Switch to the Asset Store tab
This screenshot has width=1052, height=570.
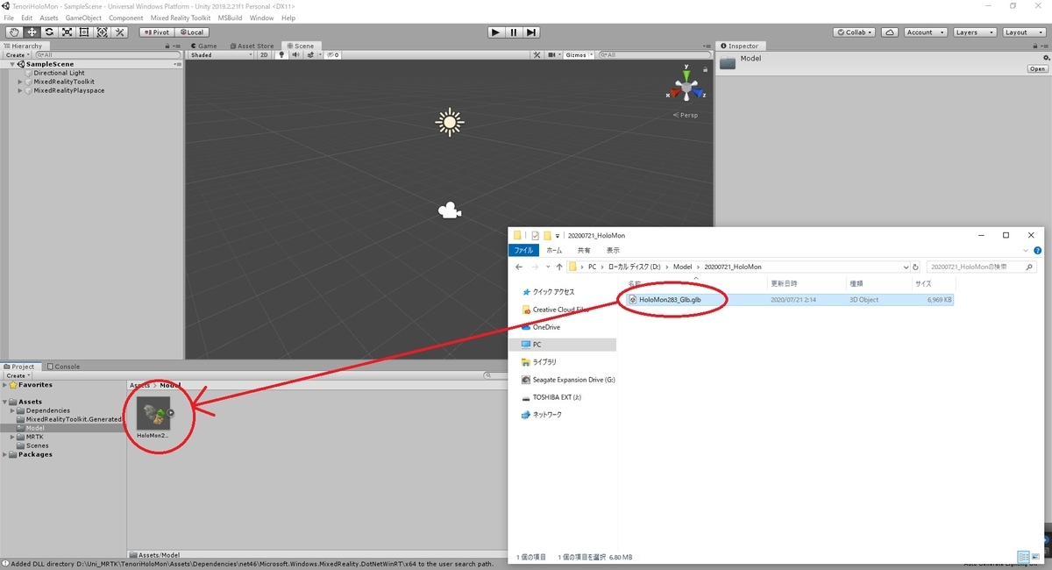coord(252,46)
